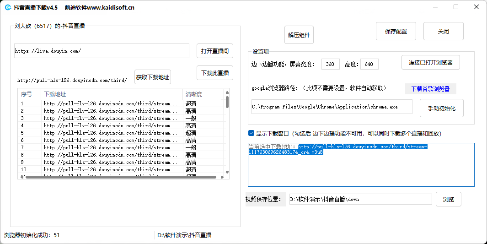This screenshot has height=244, width=487.
Task: Click the 下载此直播 button
Action: [214, 73]
